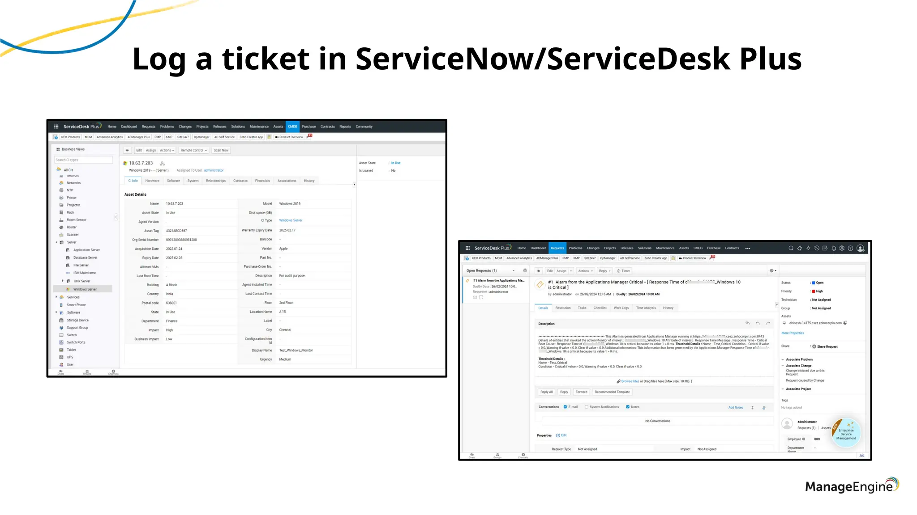Click the back arrow in request toolbar

coord(539,271)
